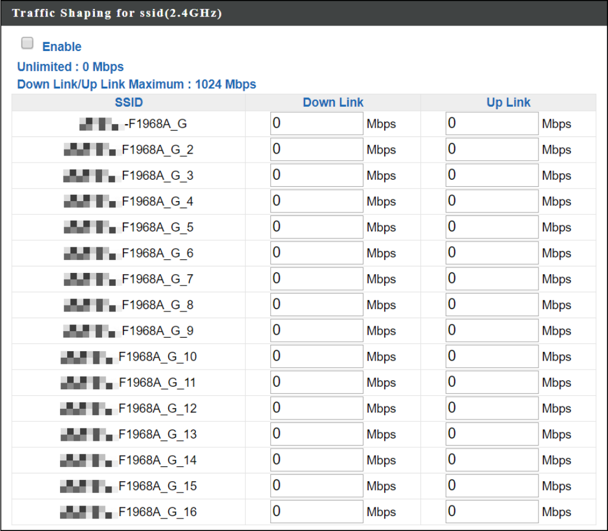Viewport: 608px width, 531px height.
Task: Click the SSID column header
Action: click(129, 102)
